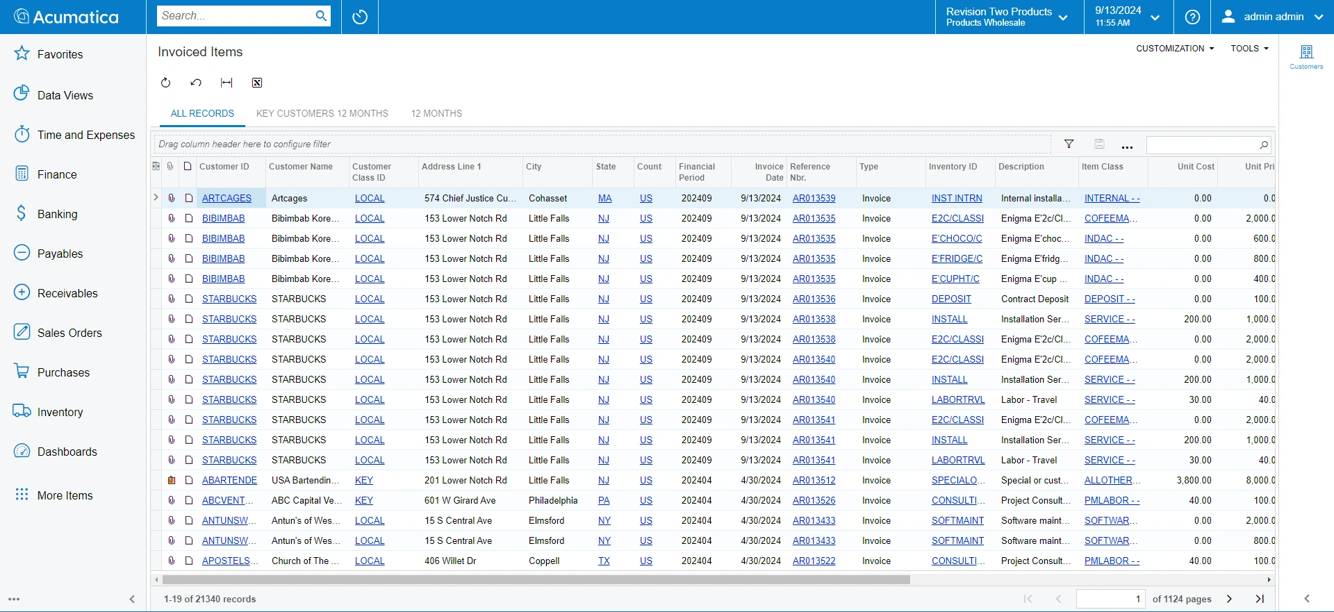Click the horizontal scrollbar under the grid
Screen dimensions: 1334x612
coord(535,579)
